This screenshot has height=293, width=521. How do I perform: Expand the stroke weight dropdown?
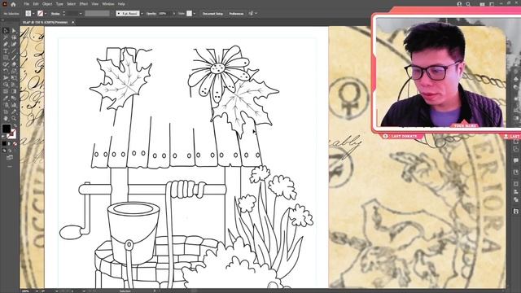coord(81,14)
